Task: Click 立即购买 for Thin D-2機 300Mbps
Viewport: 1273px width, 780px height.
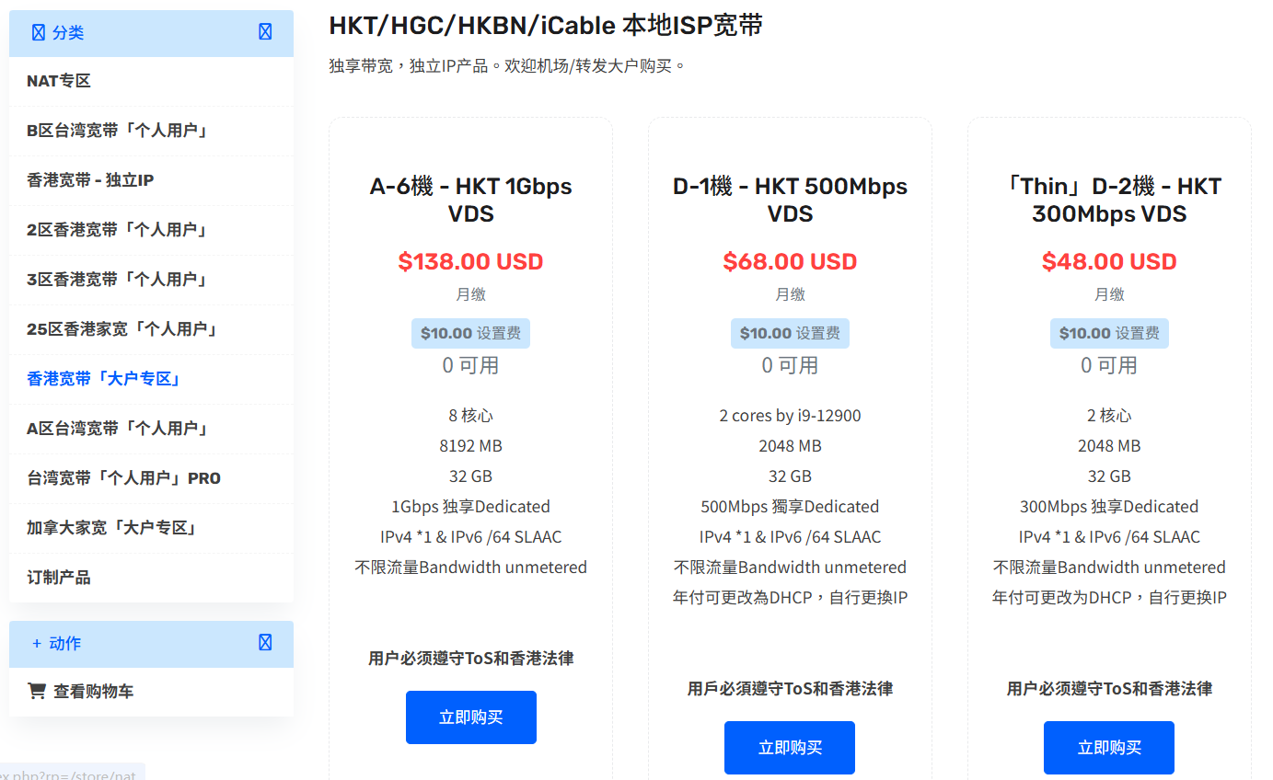Action: click(1109, 748)
